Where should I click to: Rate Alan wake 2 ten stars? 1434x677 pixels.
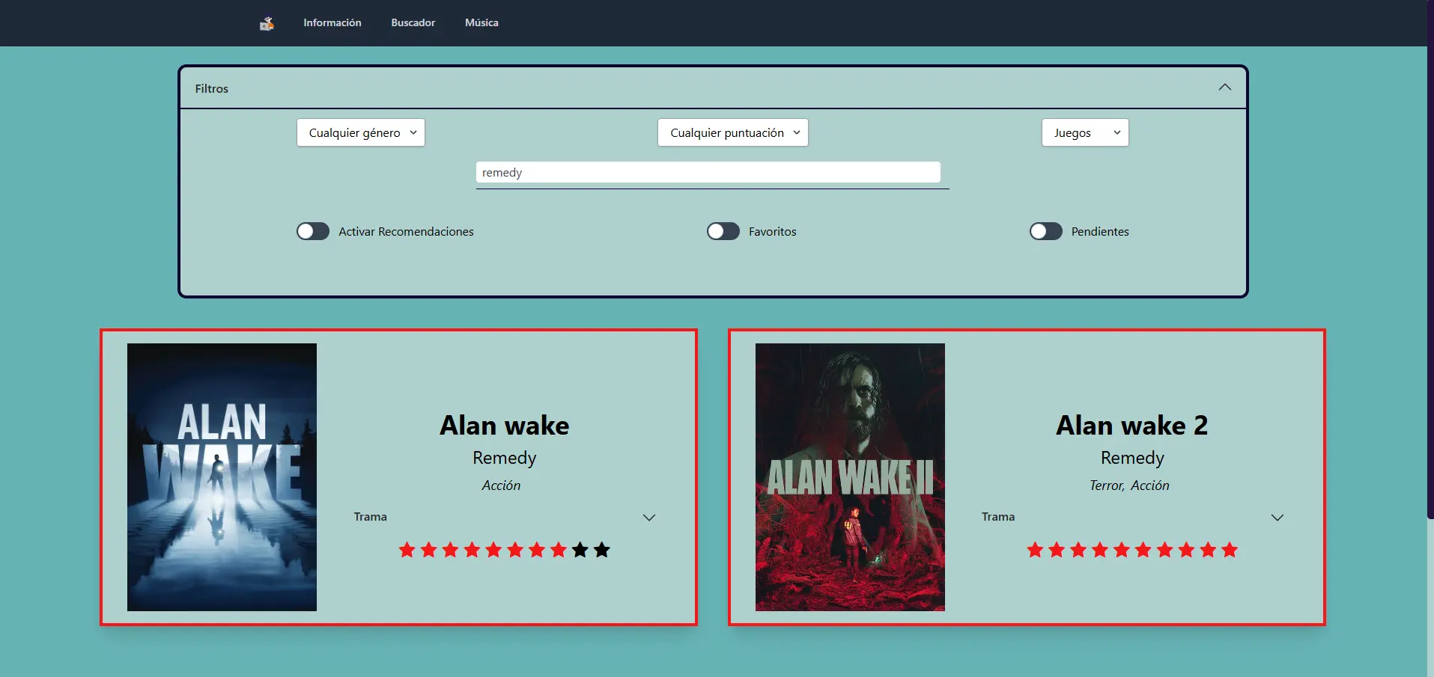[x=1230, y=551]
